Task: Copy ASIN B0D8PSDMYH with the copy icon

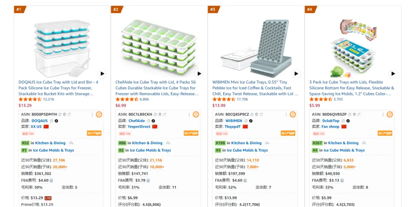Action: [60, 114]
